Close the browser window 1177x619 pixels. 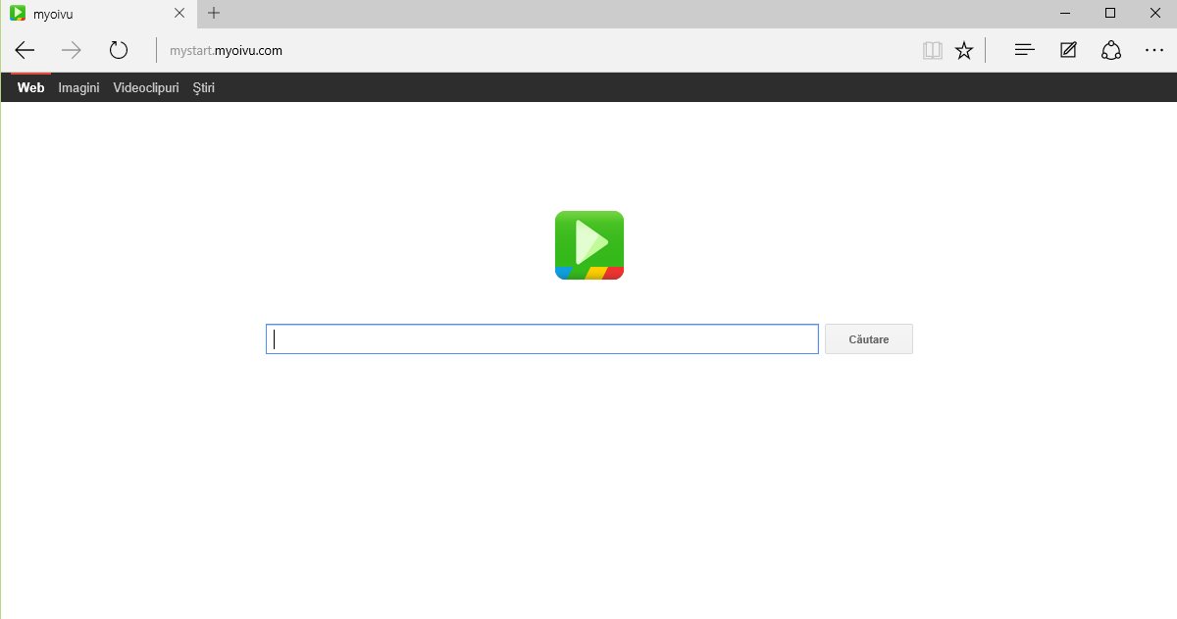click(x=1154, y=13)
